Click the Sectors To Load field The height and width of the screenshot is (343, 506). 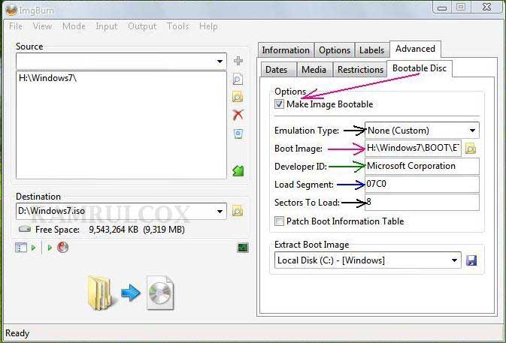(x=422, y=202)
